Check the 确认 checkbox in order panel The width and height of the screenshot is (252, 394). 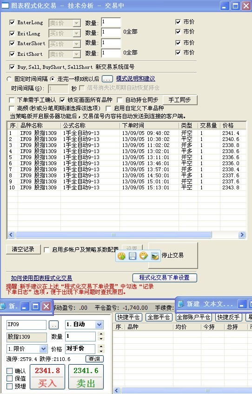point(10,371)
